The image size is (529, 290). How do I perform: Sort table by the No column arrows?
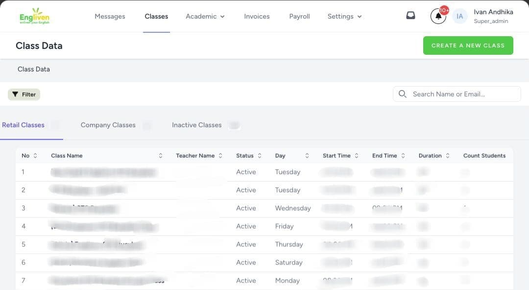pos(35,156)
